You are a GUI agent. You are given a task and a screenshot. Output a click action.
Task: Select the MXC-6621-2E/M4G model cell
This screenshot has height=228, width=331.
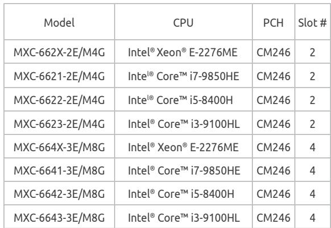pos(59,76)
